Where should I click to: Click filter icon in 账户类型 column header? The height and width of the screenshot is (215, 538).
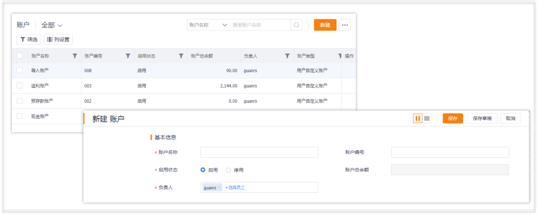340,56
